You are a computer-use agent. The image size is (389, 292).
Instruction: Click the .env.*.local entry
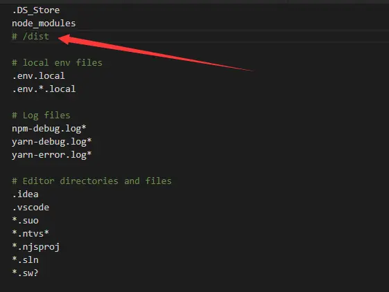click(x=44, y=89)
